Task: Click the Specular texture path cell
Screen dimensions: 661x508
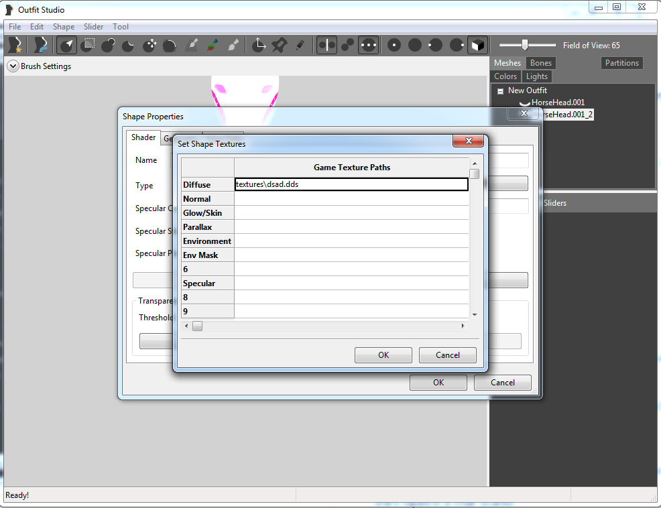Action: point(351,283)
